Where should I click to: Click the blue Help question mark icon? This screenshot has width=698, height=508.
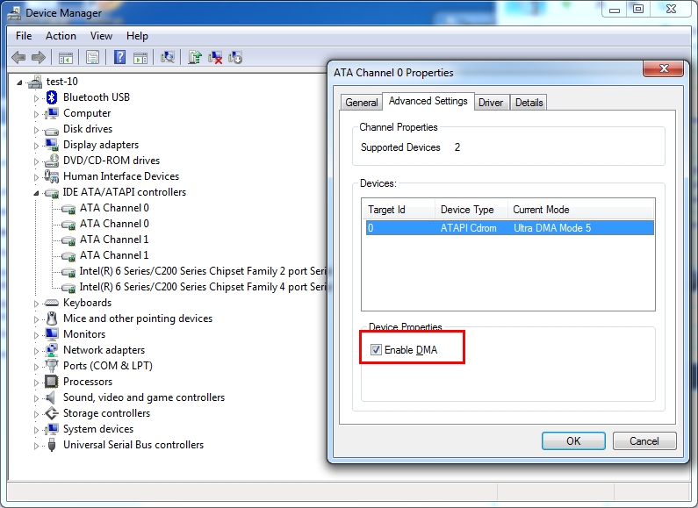119,57
